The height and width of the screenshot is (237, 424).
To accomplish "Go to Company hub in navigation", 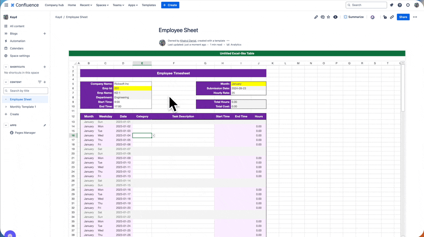I will [54, 5].
